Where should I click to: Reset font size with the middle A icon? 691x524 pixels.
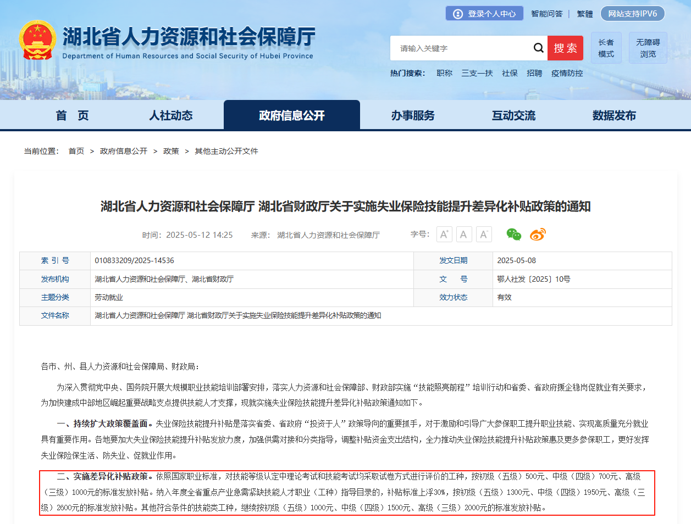(464, 235)
